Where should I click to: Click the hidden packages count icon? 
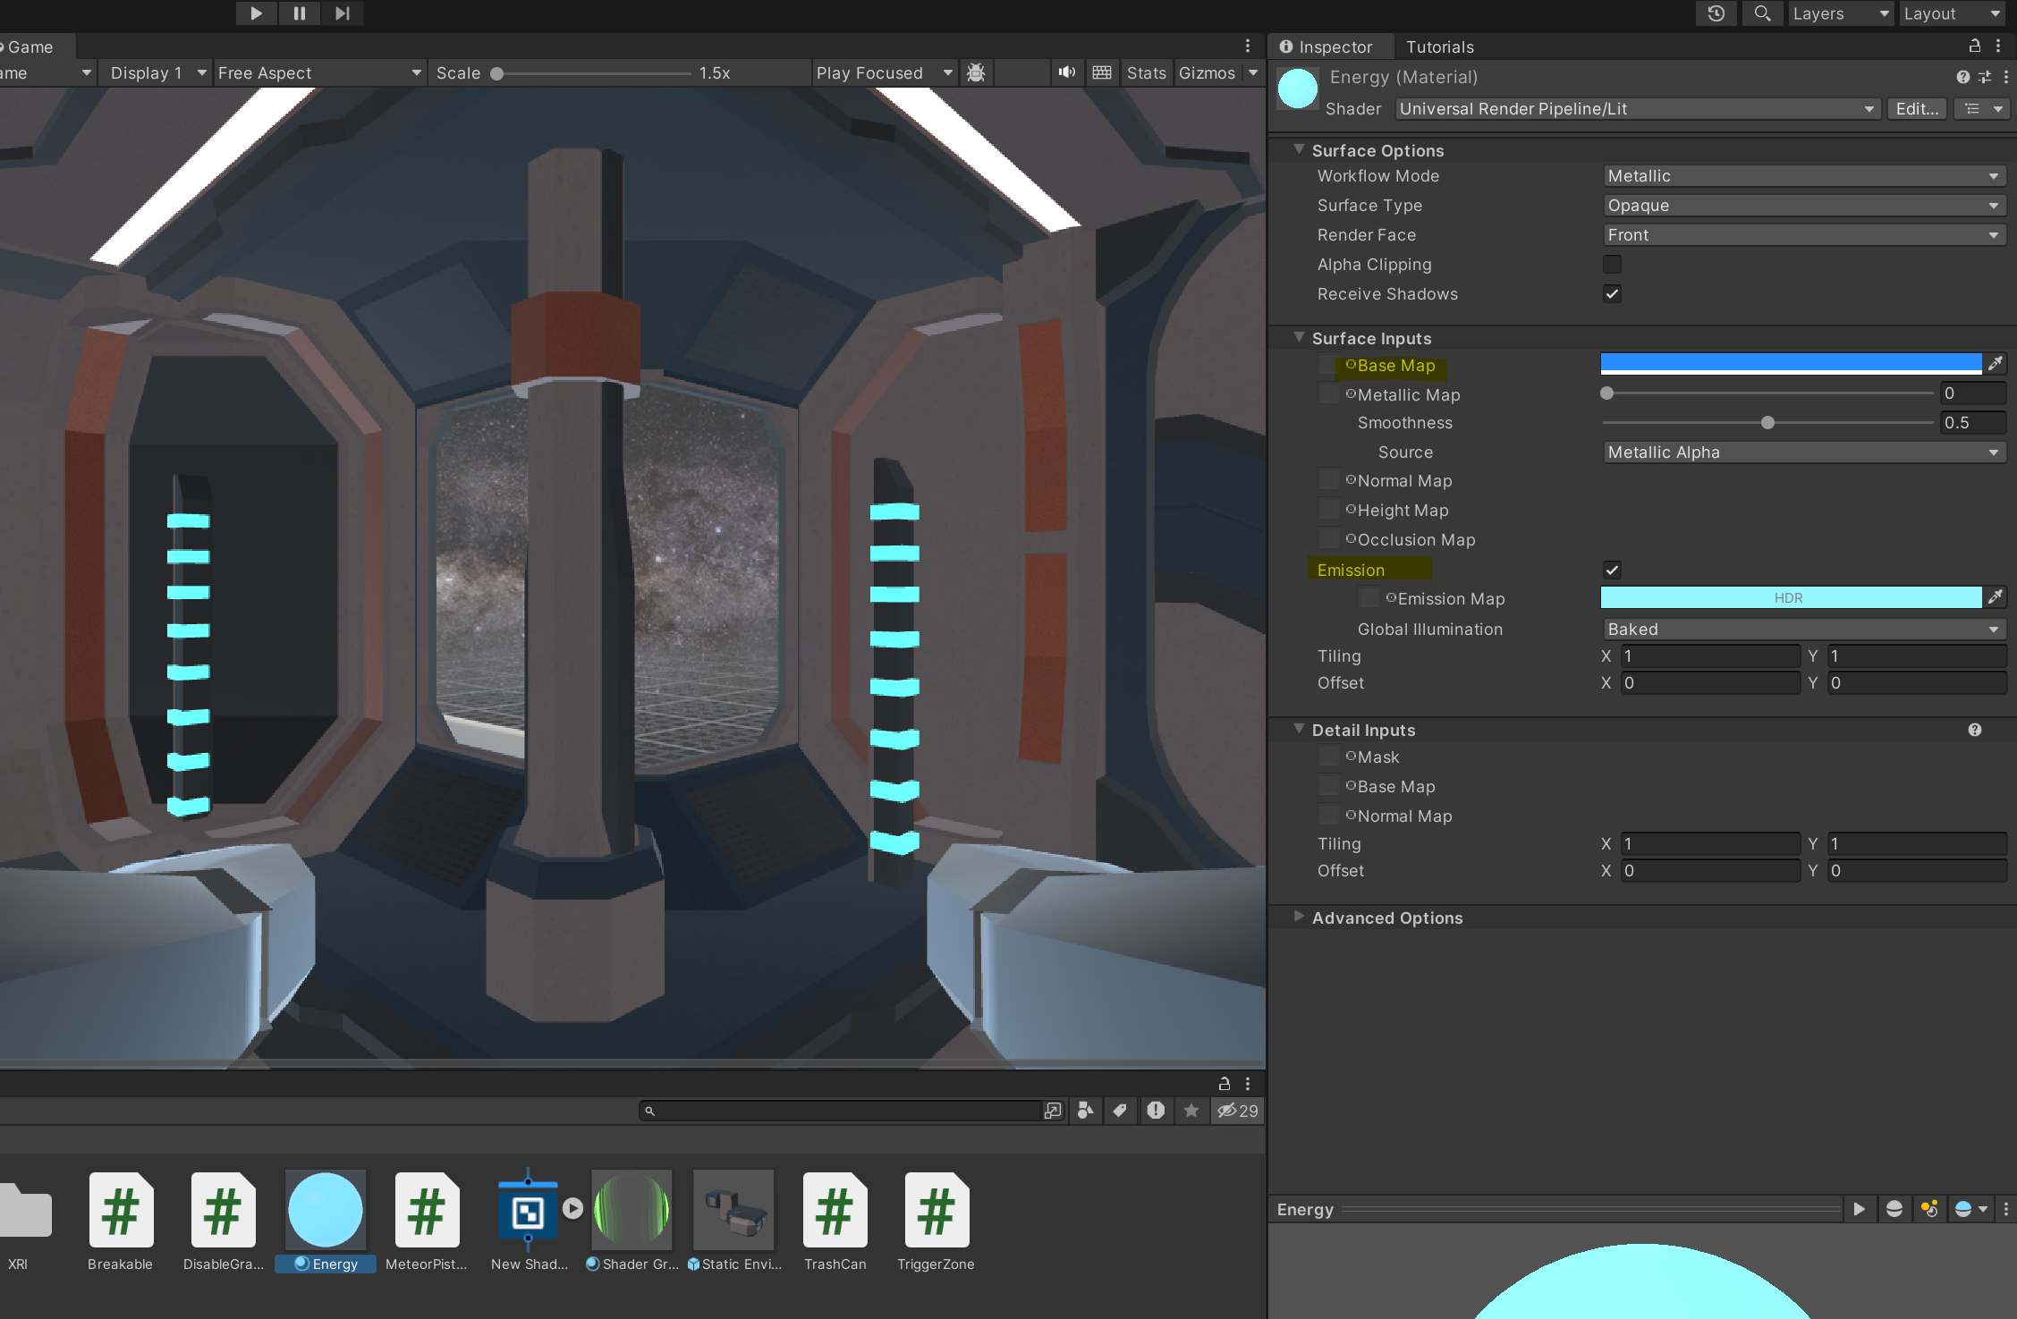pyautogui.click(x=1238, y=1111)
